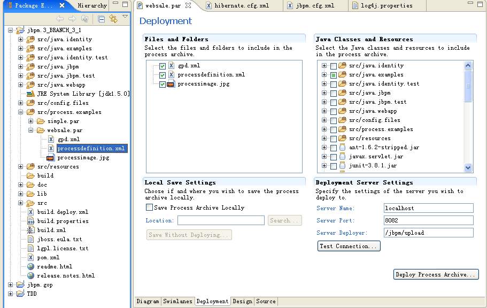Click the Back arrow in Package Explorer toolbar
Image resolution: width=487 pixels, height=308 pixels.
point(60,19)
